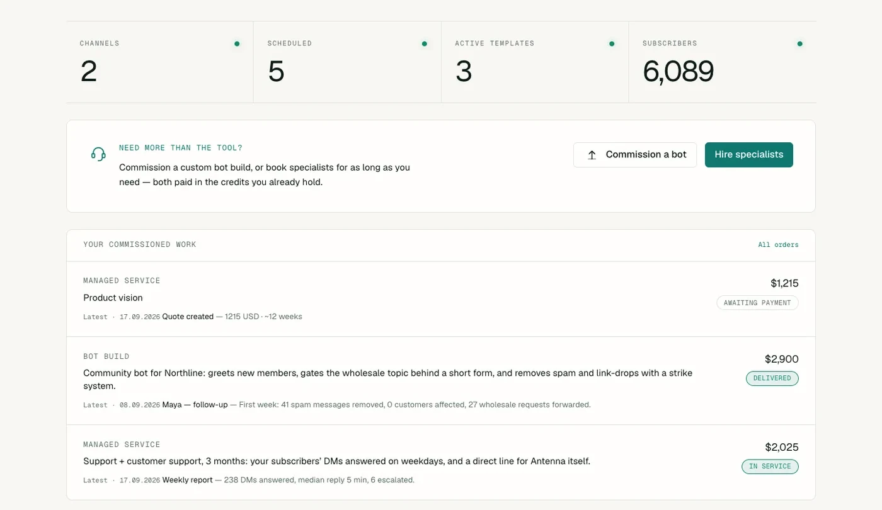The width and height of the screenshot is (882, 510).
Task: Click the Hire specialists button
Action: click(x=748, y=155)
